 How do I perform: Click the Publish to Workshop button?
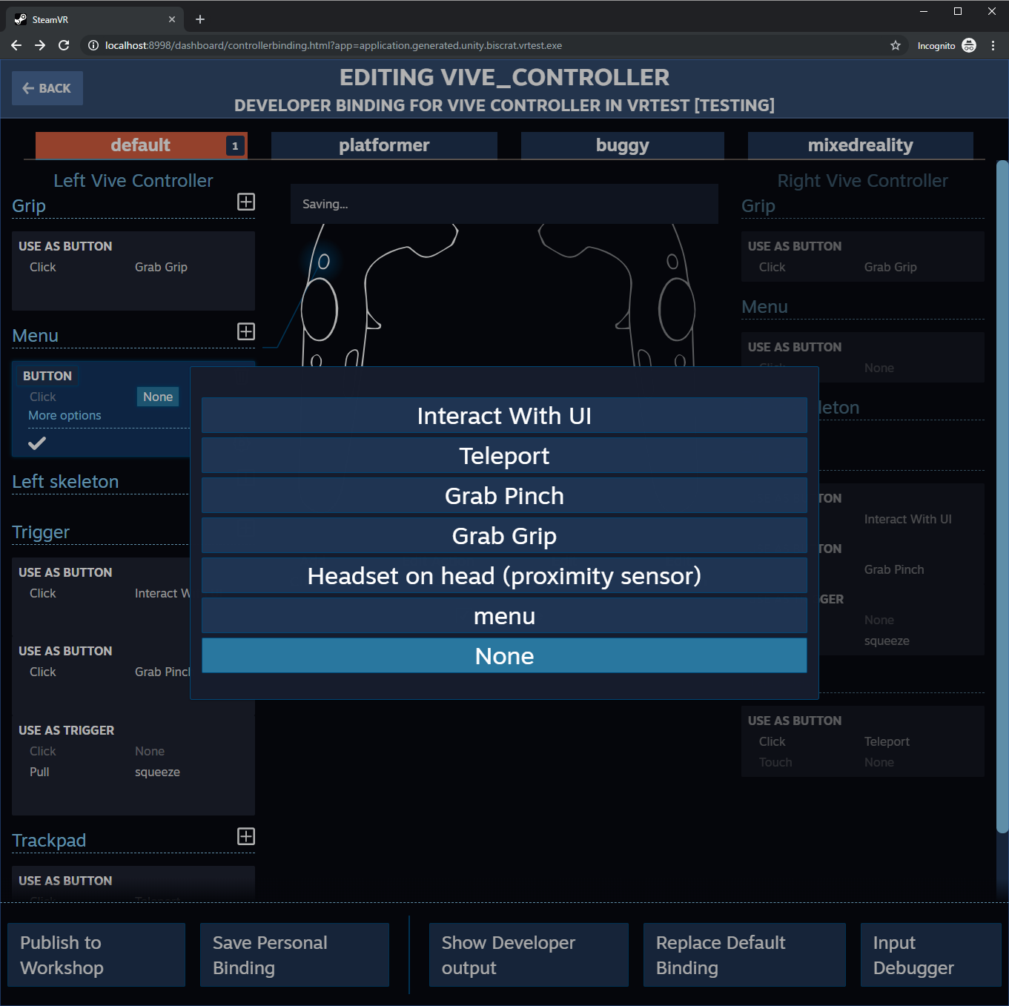(96, 955)
